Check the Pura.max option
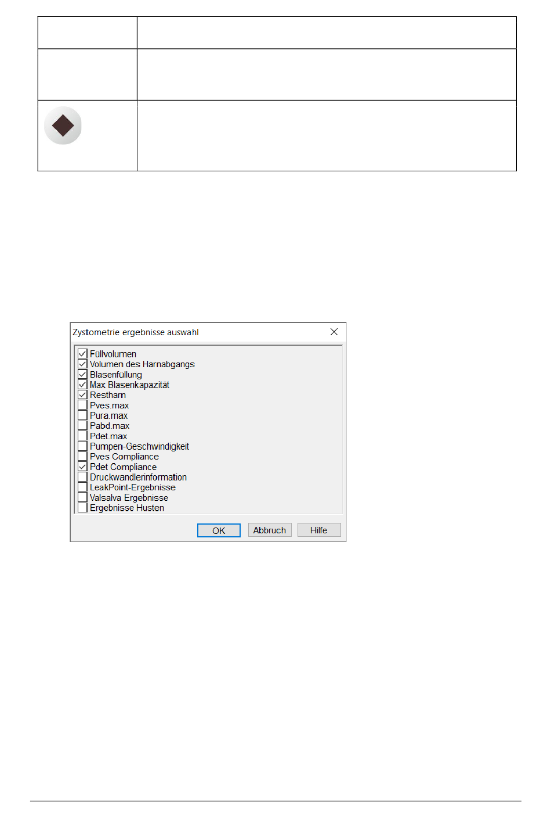 82,415
